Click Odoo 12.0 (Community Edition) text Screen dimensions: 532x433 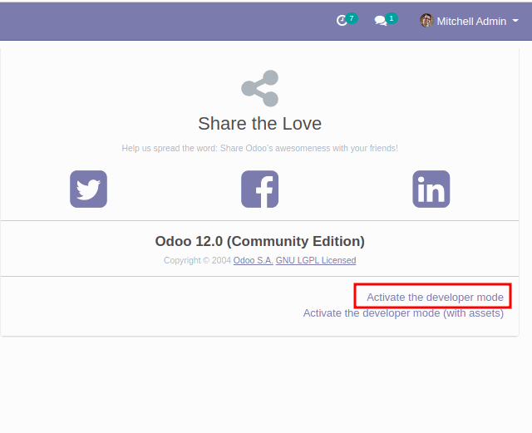(x=260, y=241)
